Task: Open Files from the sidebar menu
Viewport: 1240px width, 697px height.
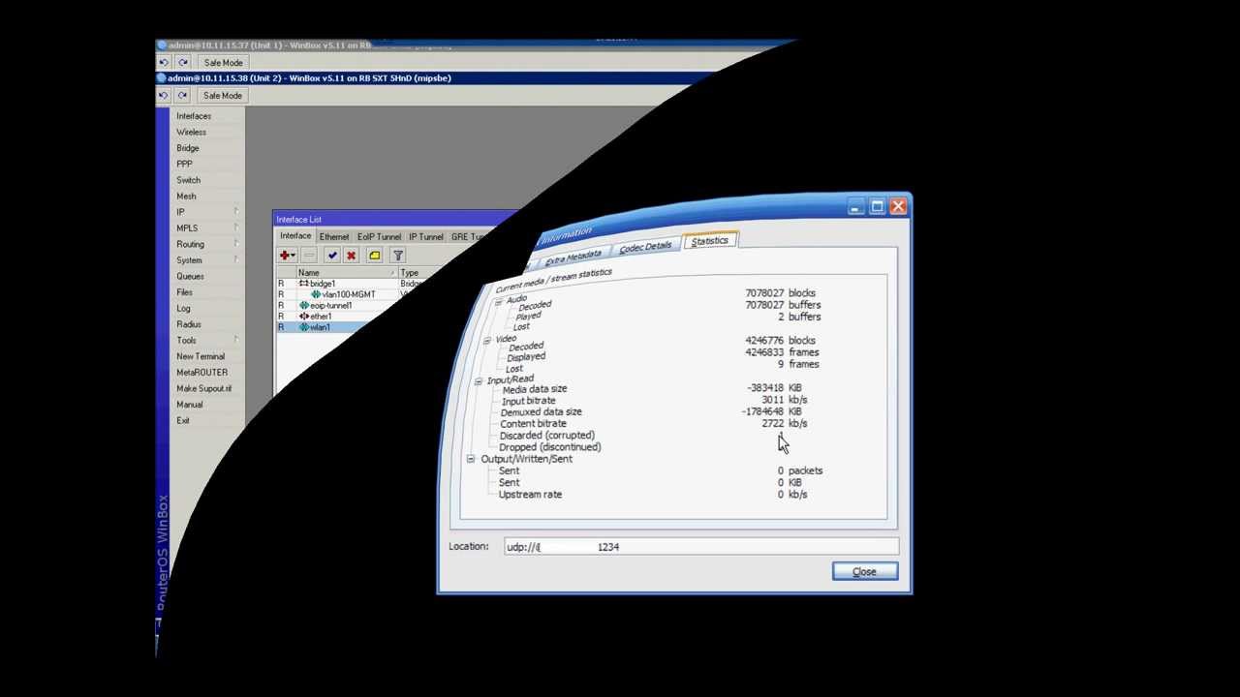Action: (x=184, y=292)
